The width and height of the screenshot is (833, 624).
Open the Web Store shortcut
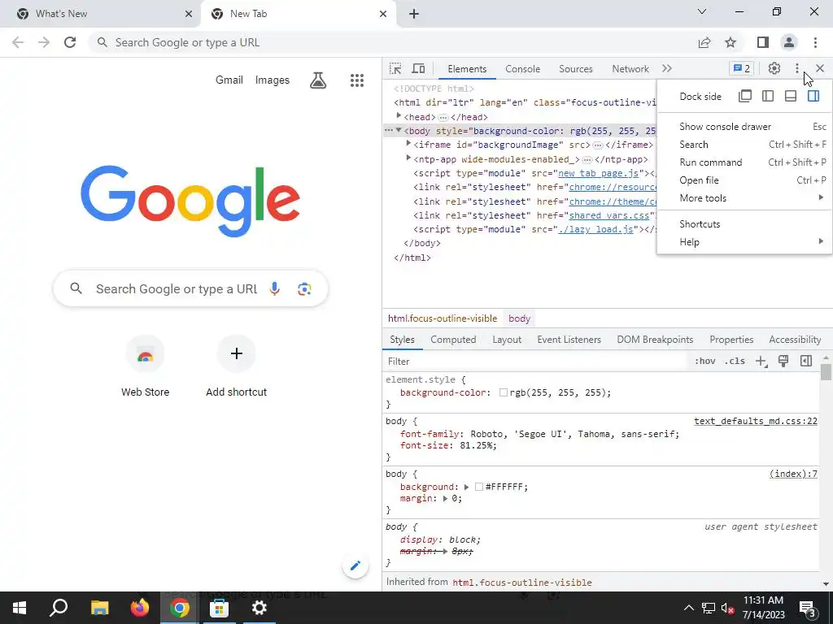click(145, 367)
